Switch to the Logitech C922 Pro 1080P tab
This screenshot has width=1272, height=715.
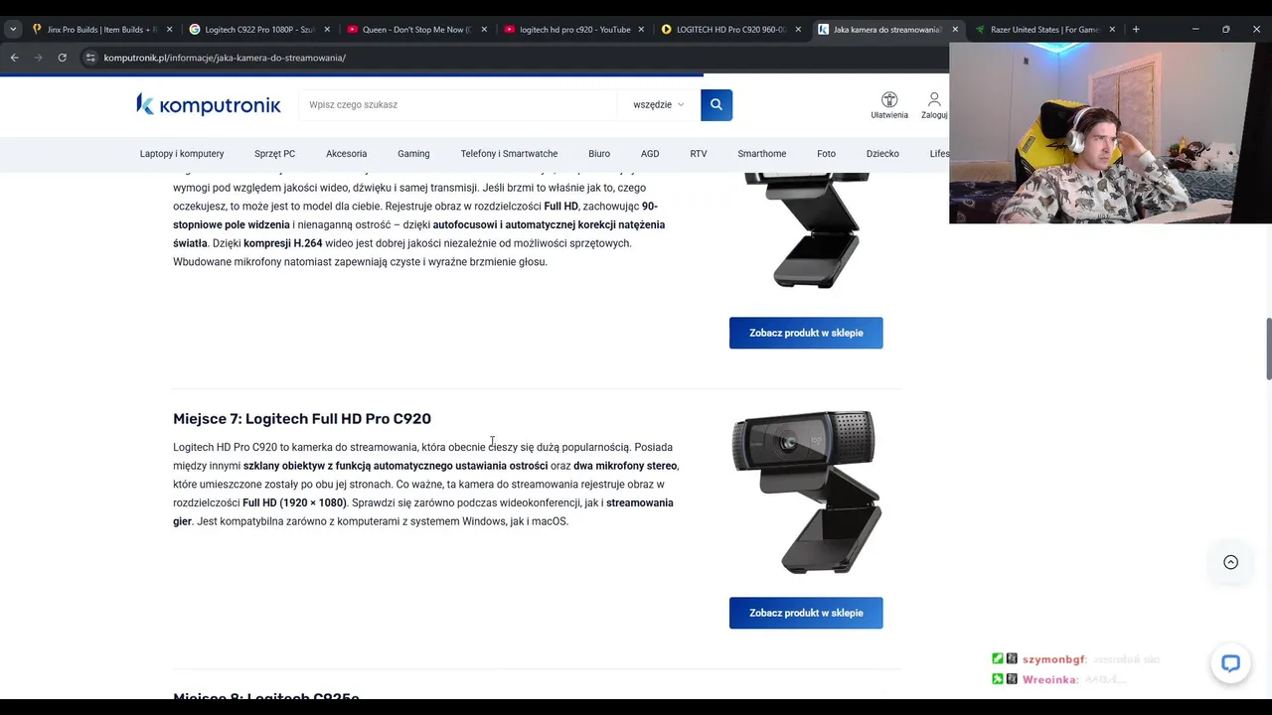point(258,30)
